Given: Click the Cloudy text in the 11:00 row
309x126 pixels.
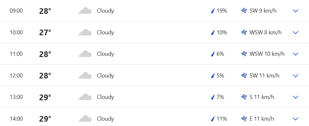Looking at the screenshot, I should [105, 54].
